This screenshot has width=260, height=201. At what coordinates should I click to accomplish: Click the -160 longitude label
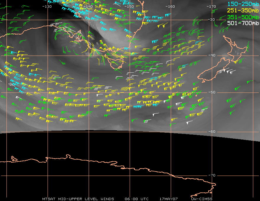point(170,7)
